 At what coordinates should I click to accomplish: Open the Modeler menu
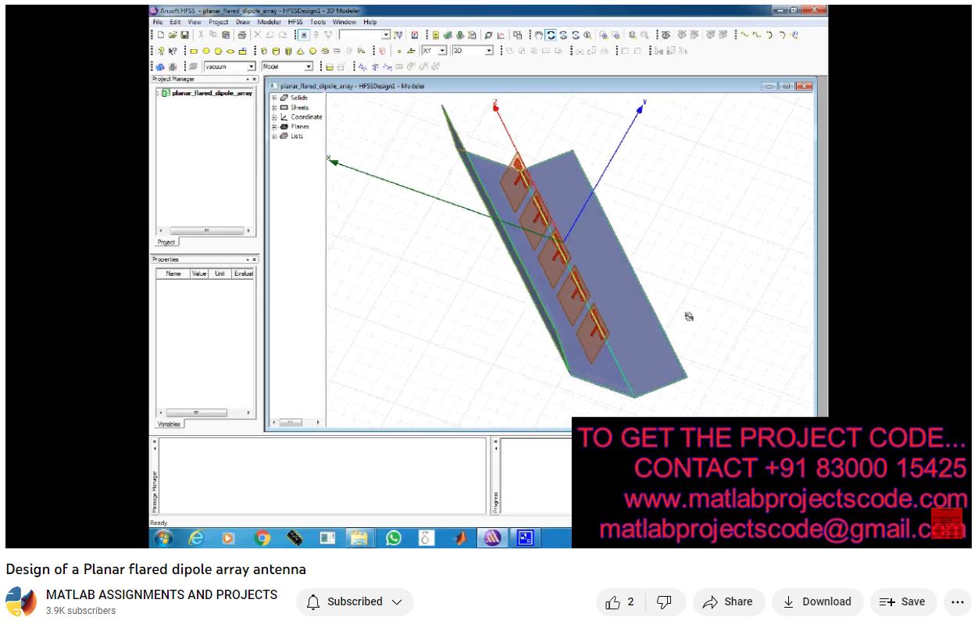point(269,22)
